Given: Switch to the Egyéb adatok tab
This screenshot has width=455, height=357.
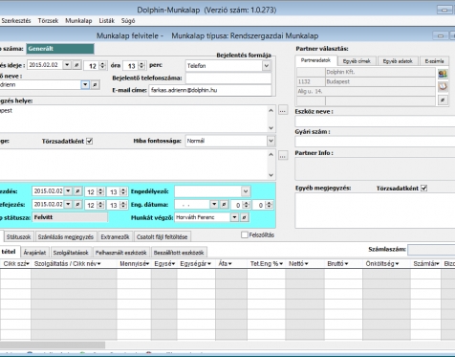Looking at the screenshot, I should [x=398, y=61].
